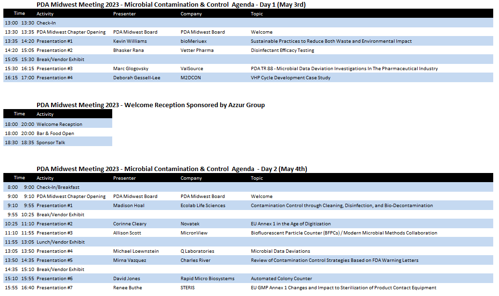The height and width of the screenshot is (296, 499).
Task: Select presenter Deborah Gessell-Lee
Action: click(136, 78)
